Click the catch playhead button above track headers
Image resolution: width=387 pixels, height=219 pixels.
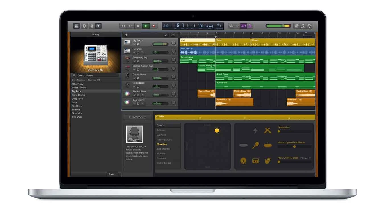pyautogui.click(x=173, y=35)
